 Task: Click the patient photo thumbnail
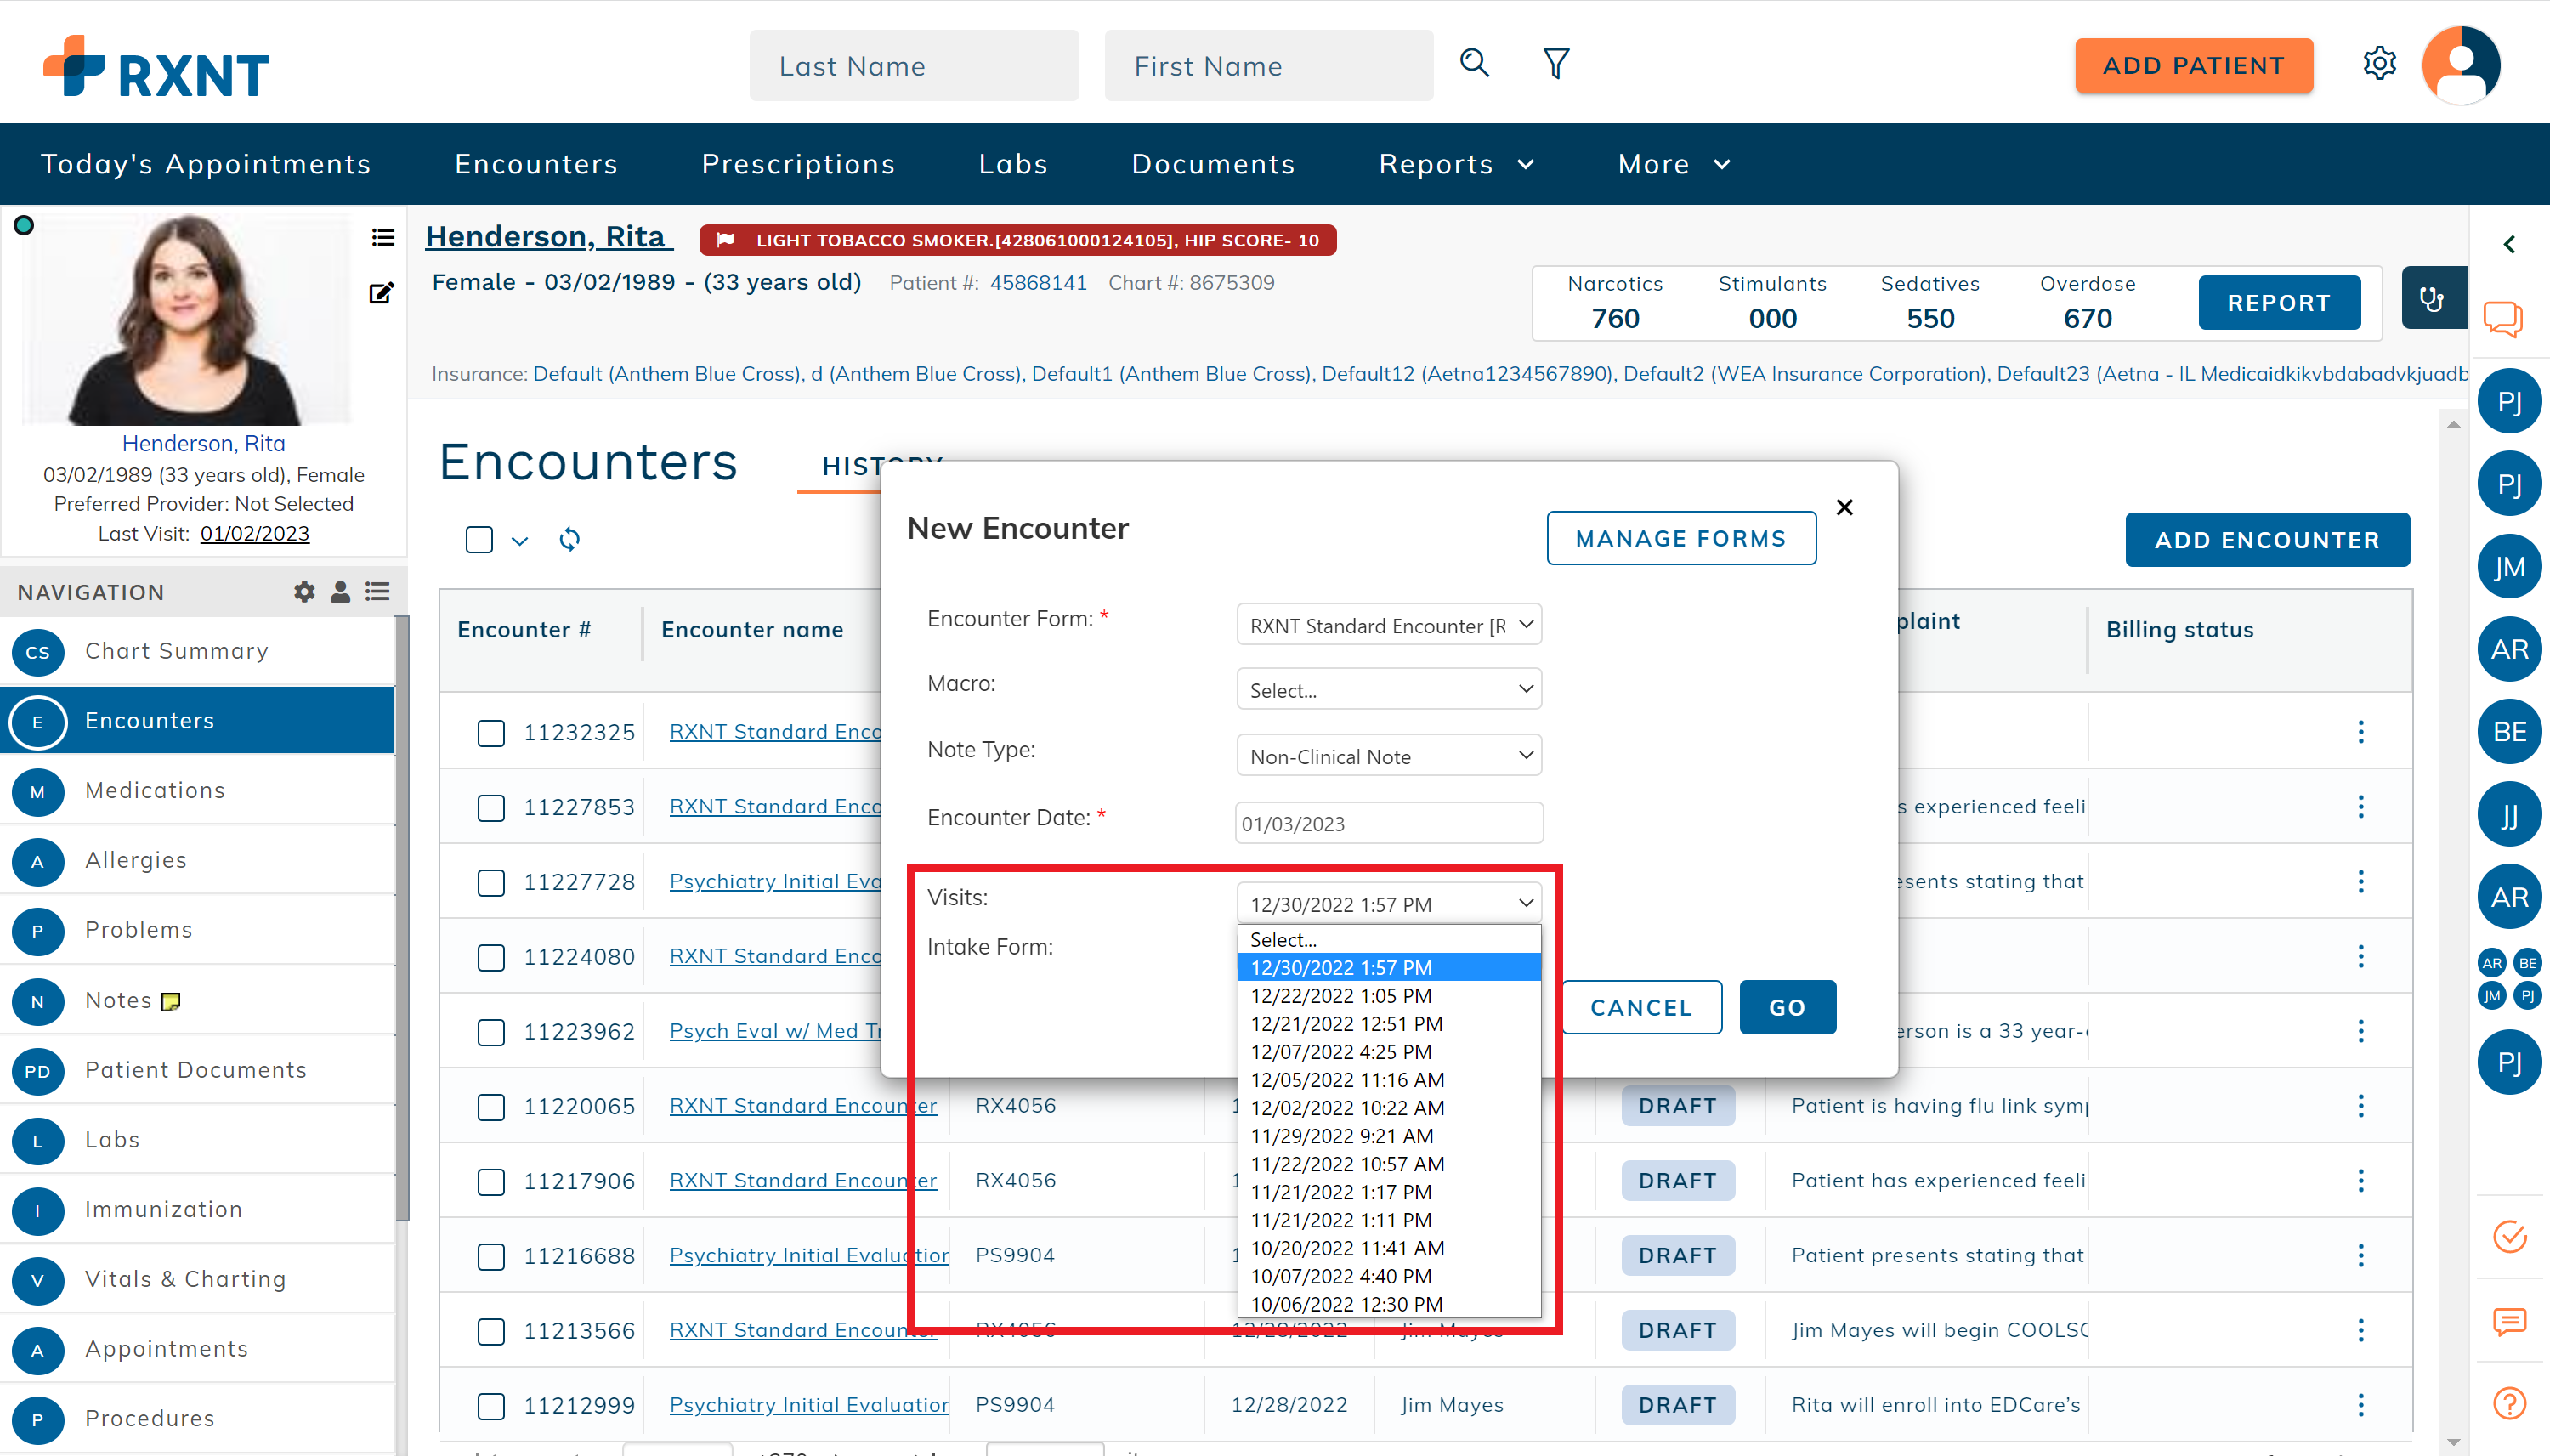(x=188, y=319)
